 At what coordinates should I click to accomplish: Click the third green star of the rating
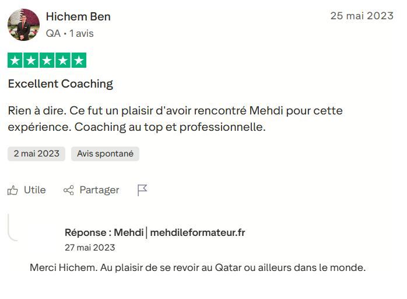point(47,60)
